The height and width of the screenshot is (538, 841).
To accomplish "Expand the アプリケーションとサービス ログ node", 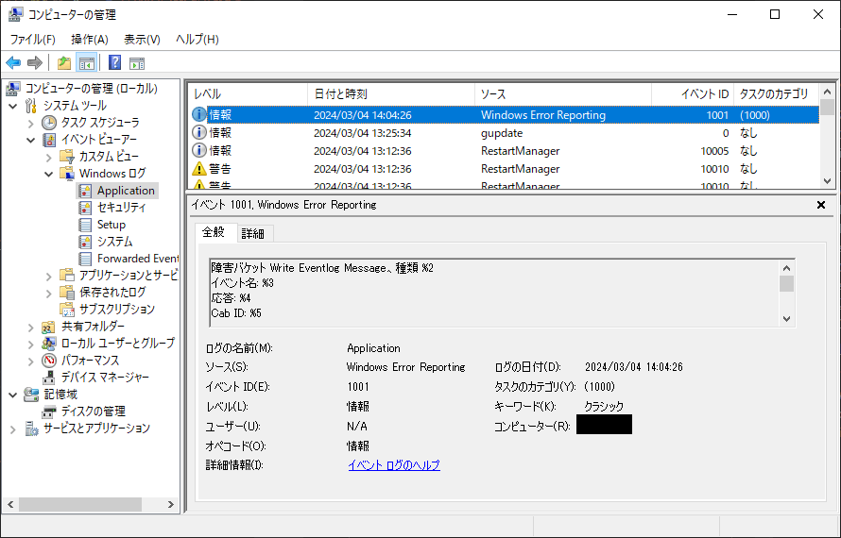I will [49, 277].
